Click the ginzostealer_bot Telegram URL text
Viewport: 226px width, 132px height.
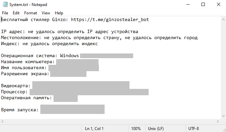110,20
